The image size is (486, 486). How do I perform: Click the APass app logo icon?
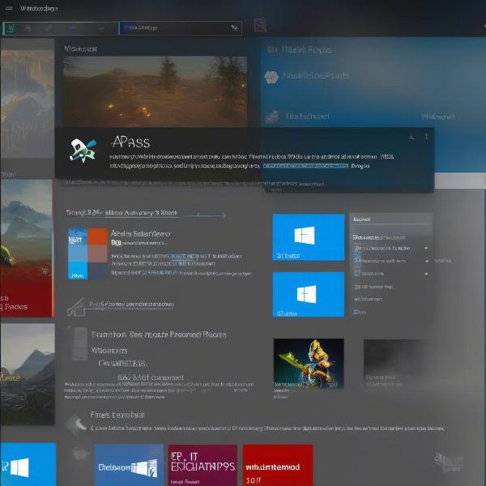[83, 151]
